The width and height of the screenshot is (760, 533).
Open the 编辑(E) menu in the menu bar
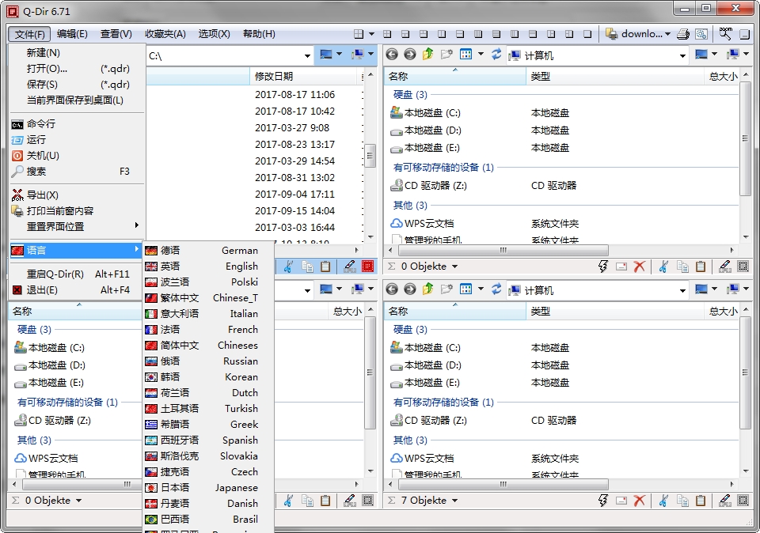click(x=72, y=34)
